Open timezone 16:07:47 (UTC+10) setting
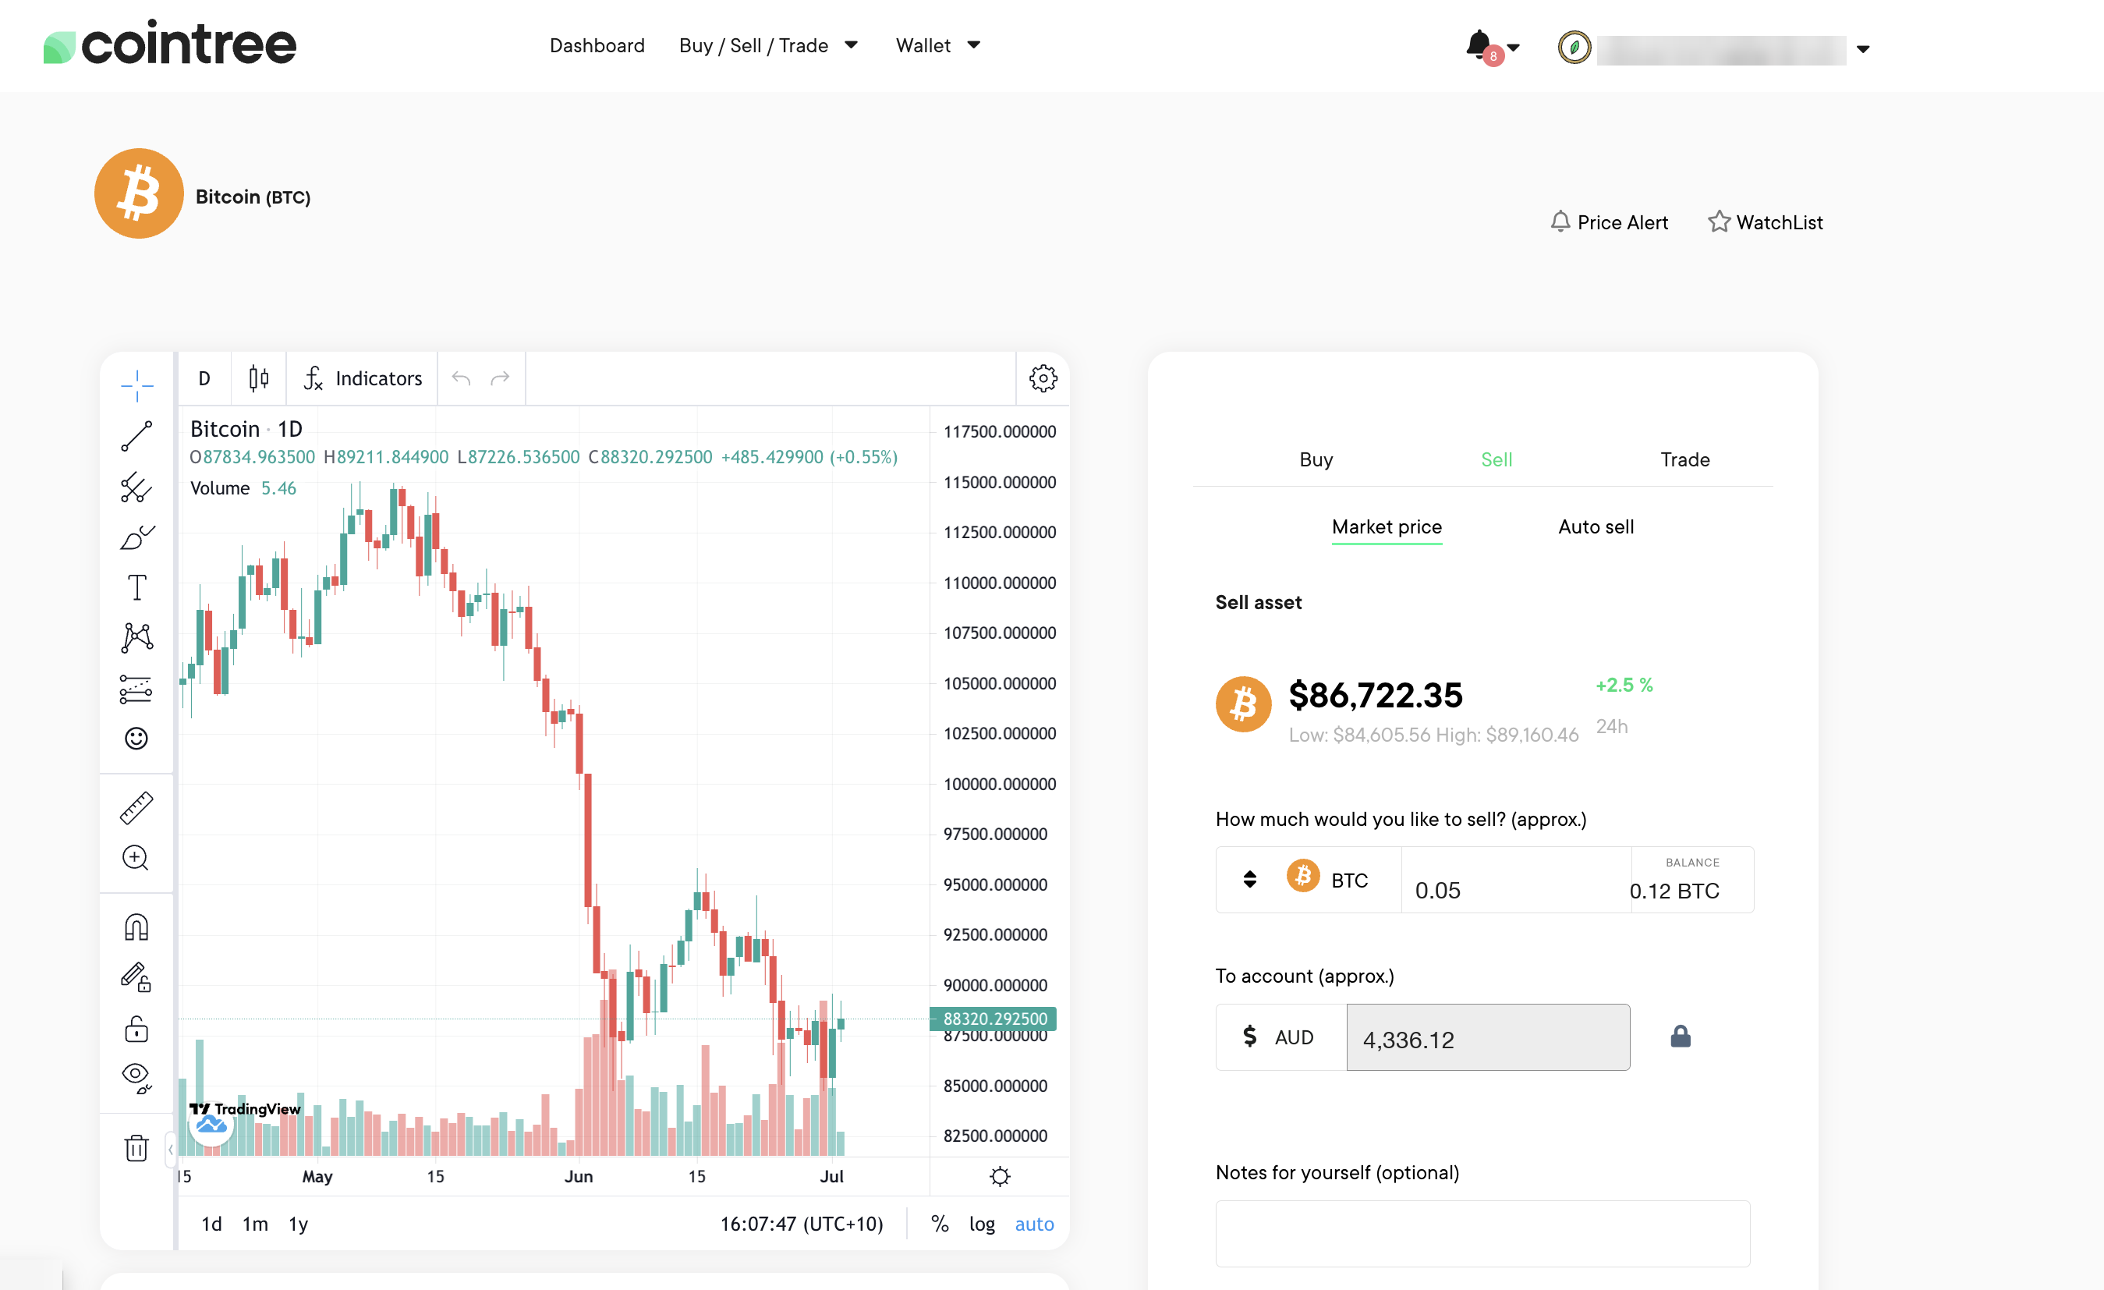Image resolution: width=2104 pixels, height=1290 pixels. [x=802, y=1224]
